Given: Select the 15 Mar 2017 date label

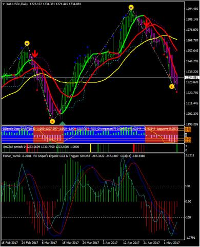Looking at the screenshot, I should tap(70, 243).
